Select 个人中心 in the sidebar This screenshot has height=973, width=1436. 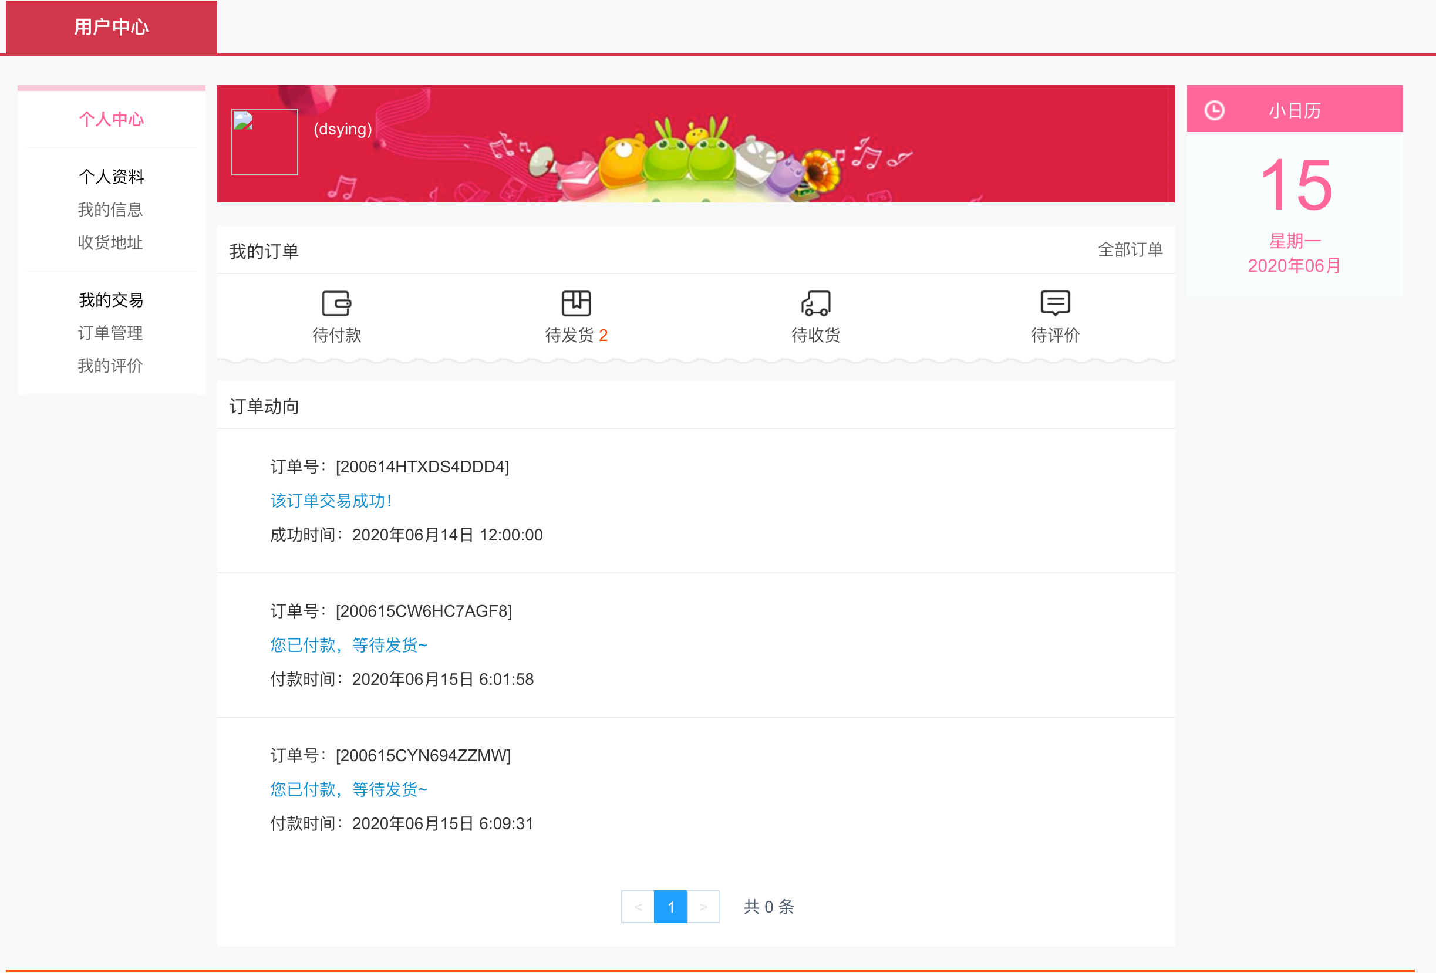point(111,119)
